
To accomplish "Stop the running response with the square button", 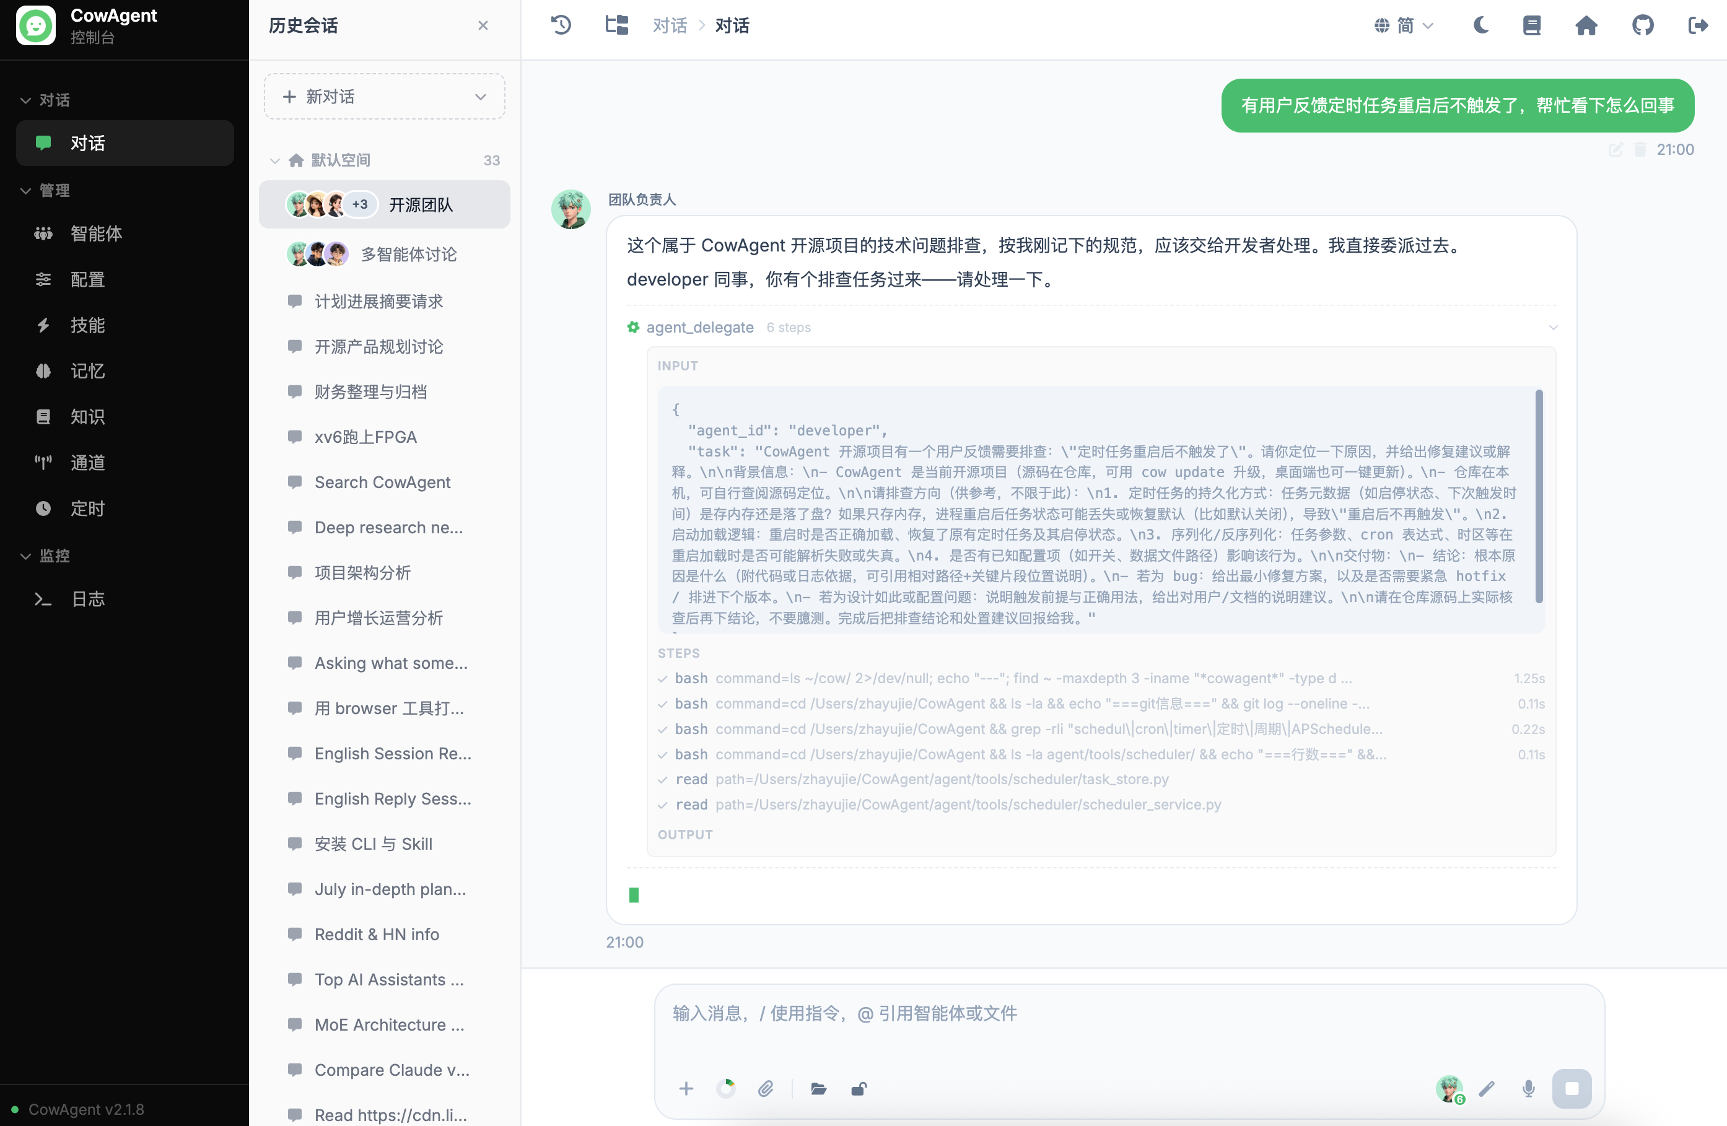I will pos(1572,1088).
